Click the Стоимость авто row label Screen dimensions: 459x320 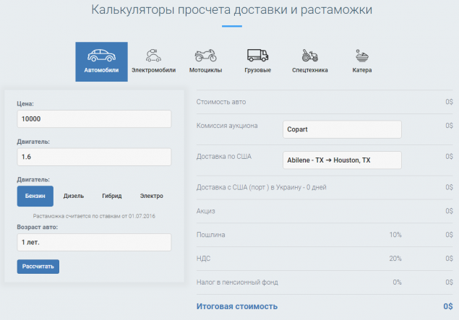point(221,102)
